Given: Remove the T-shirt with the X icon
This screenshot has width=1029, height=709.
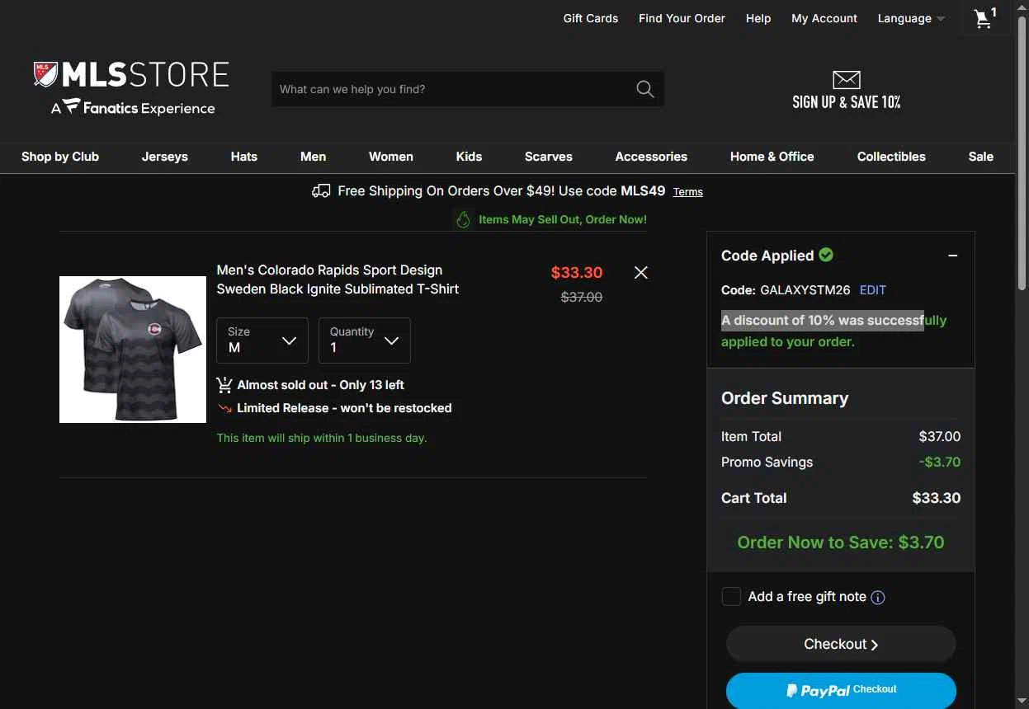Looking at the screenshot, I should tap(640, 273).
